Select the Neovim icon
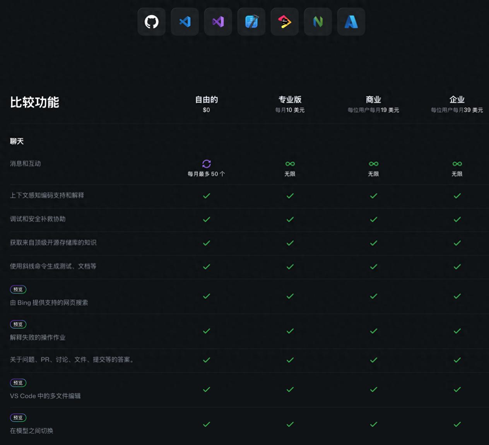 click(318, 22)
